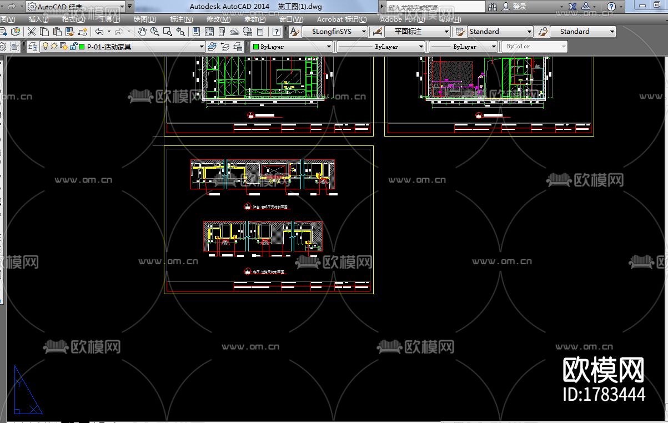Viewport: 668px width, 423px height.
Task: Open the 帮助(H) menu
Action: (x=450, y=19)
